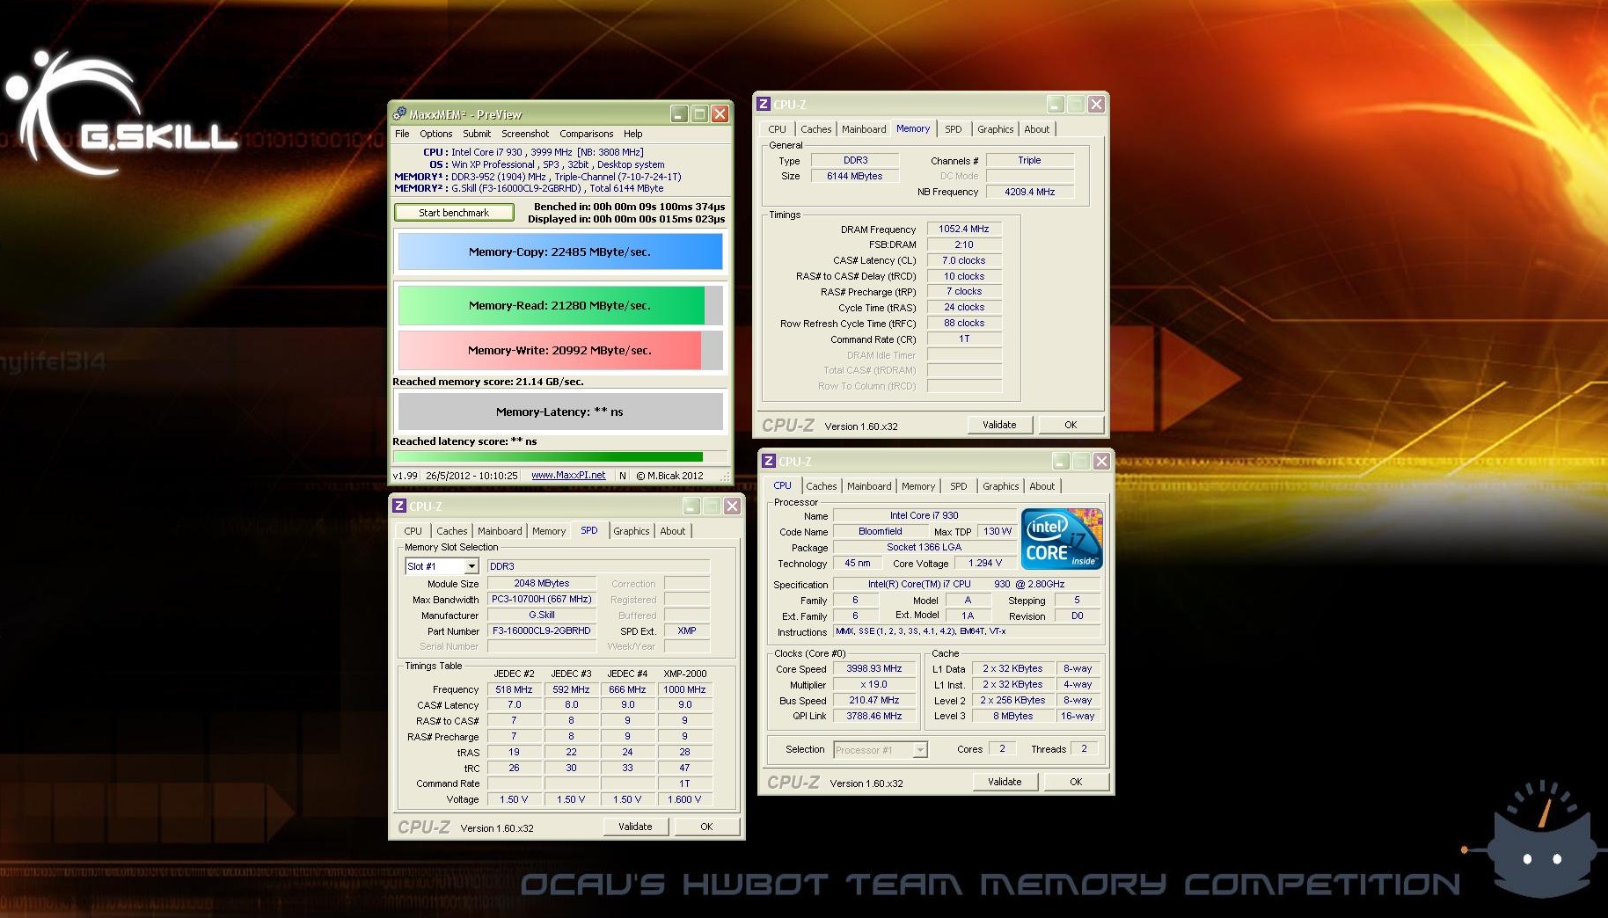Click the Intel Core i7 inside logo
Image resolution: width=1608 pixels, height=918 pixels.
pos(1062,538)
